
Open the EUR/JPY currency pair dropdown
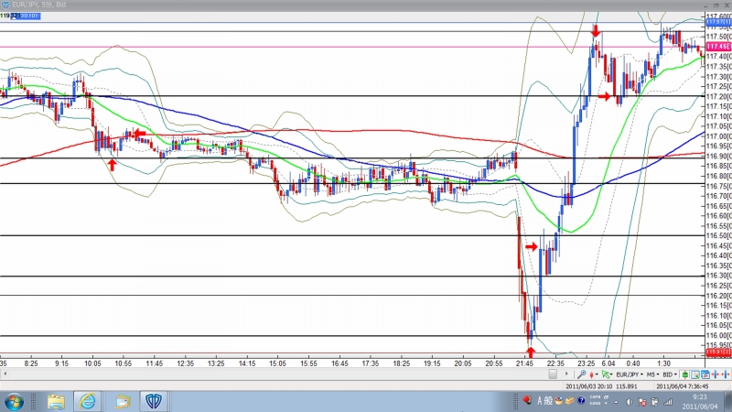[x=630, y=374]
